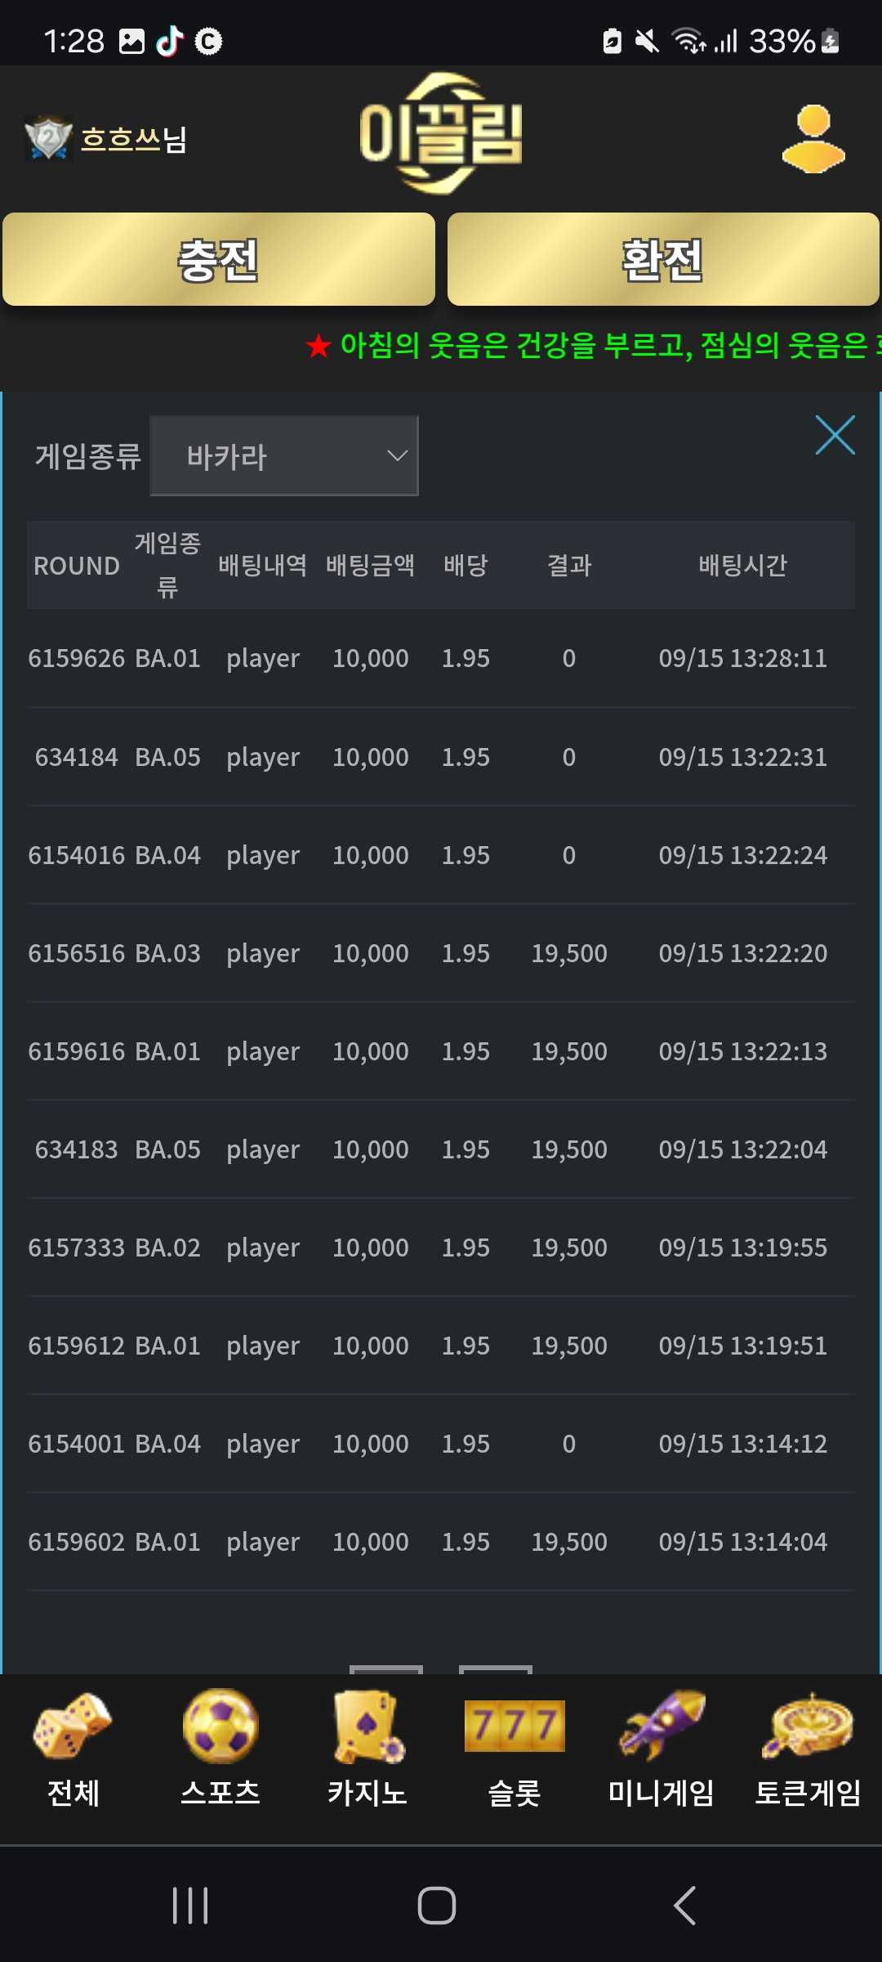Open the 스포츠 soccer ball category
Viewport: 882px width, 1962px height.
220,1749
